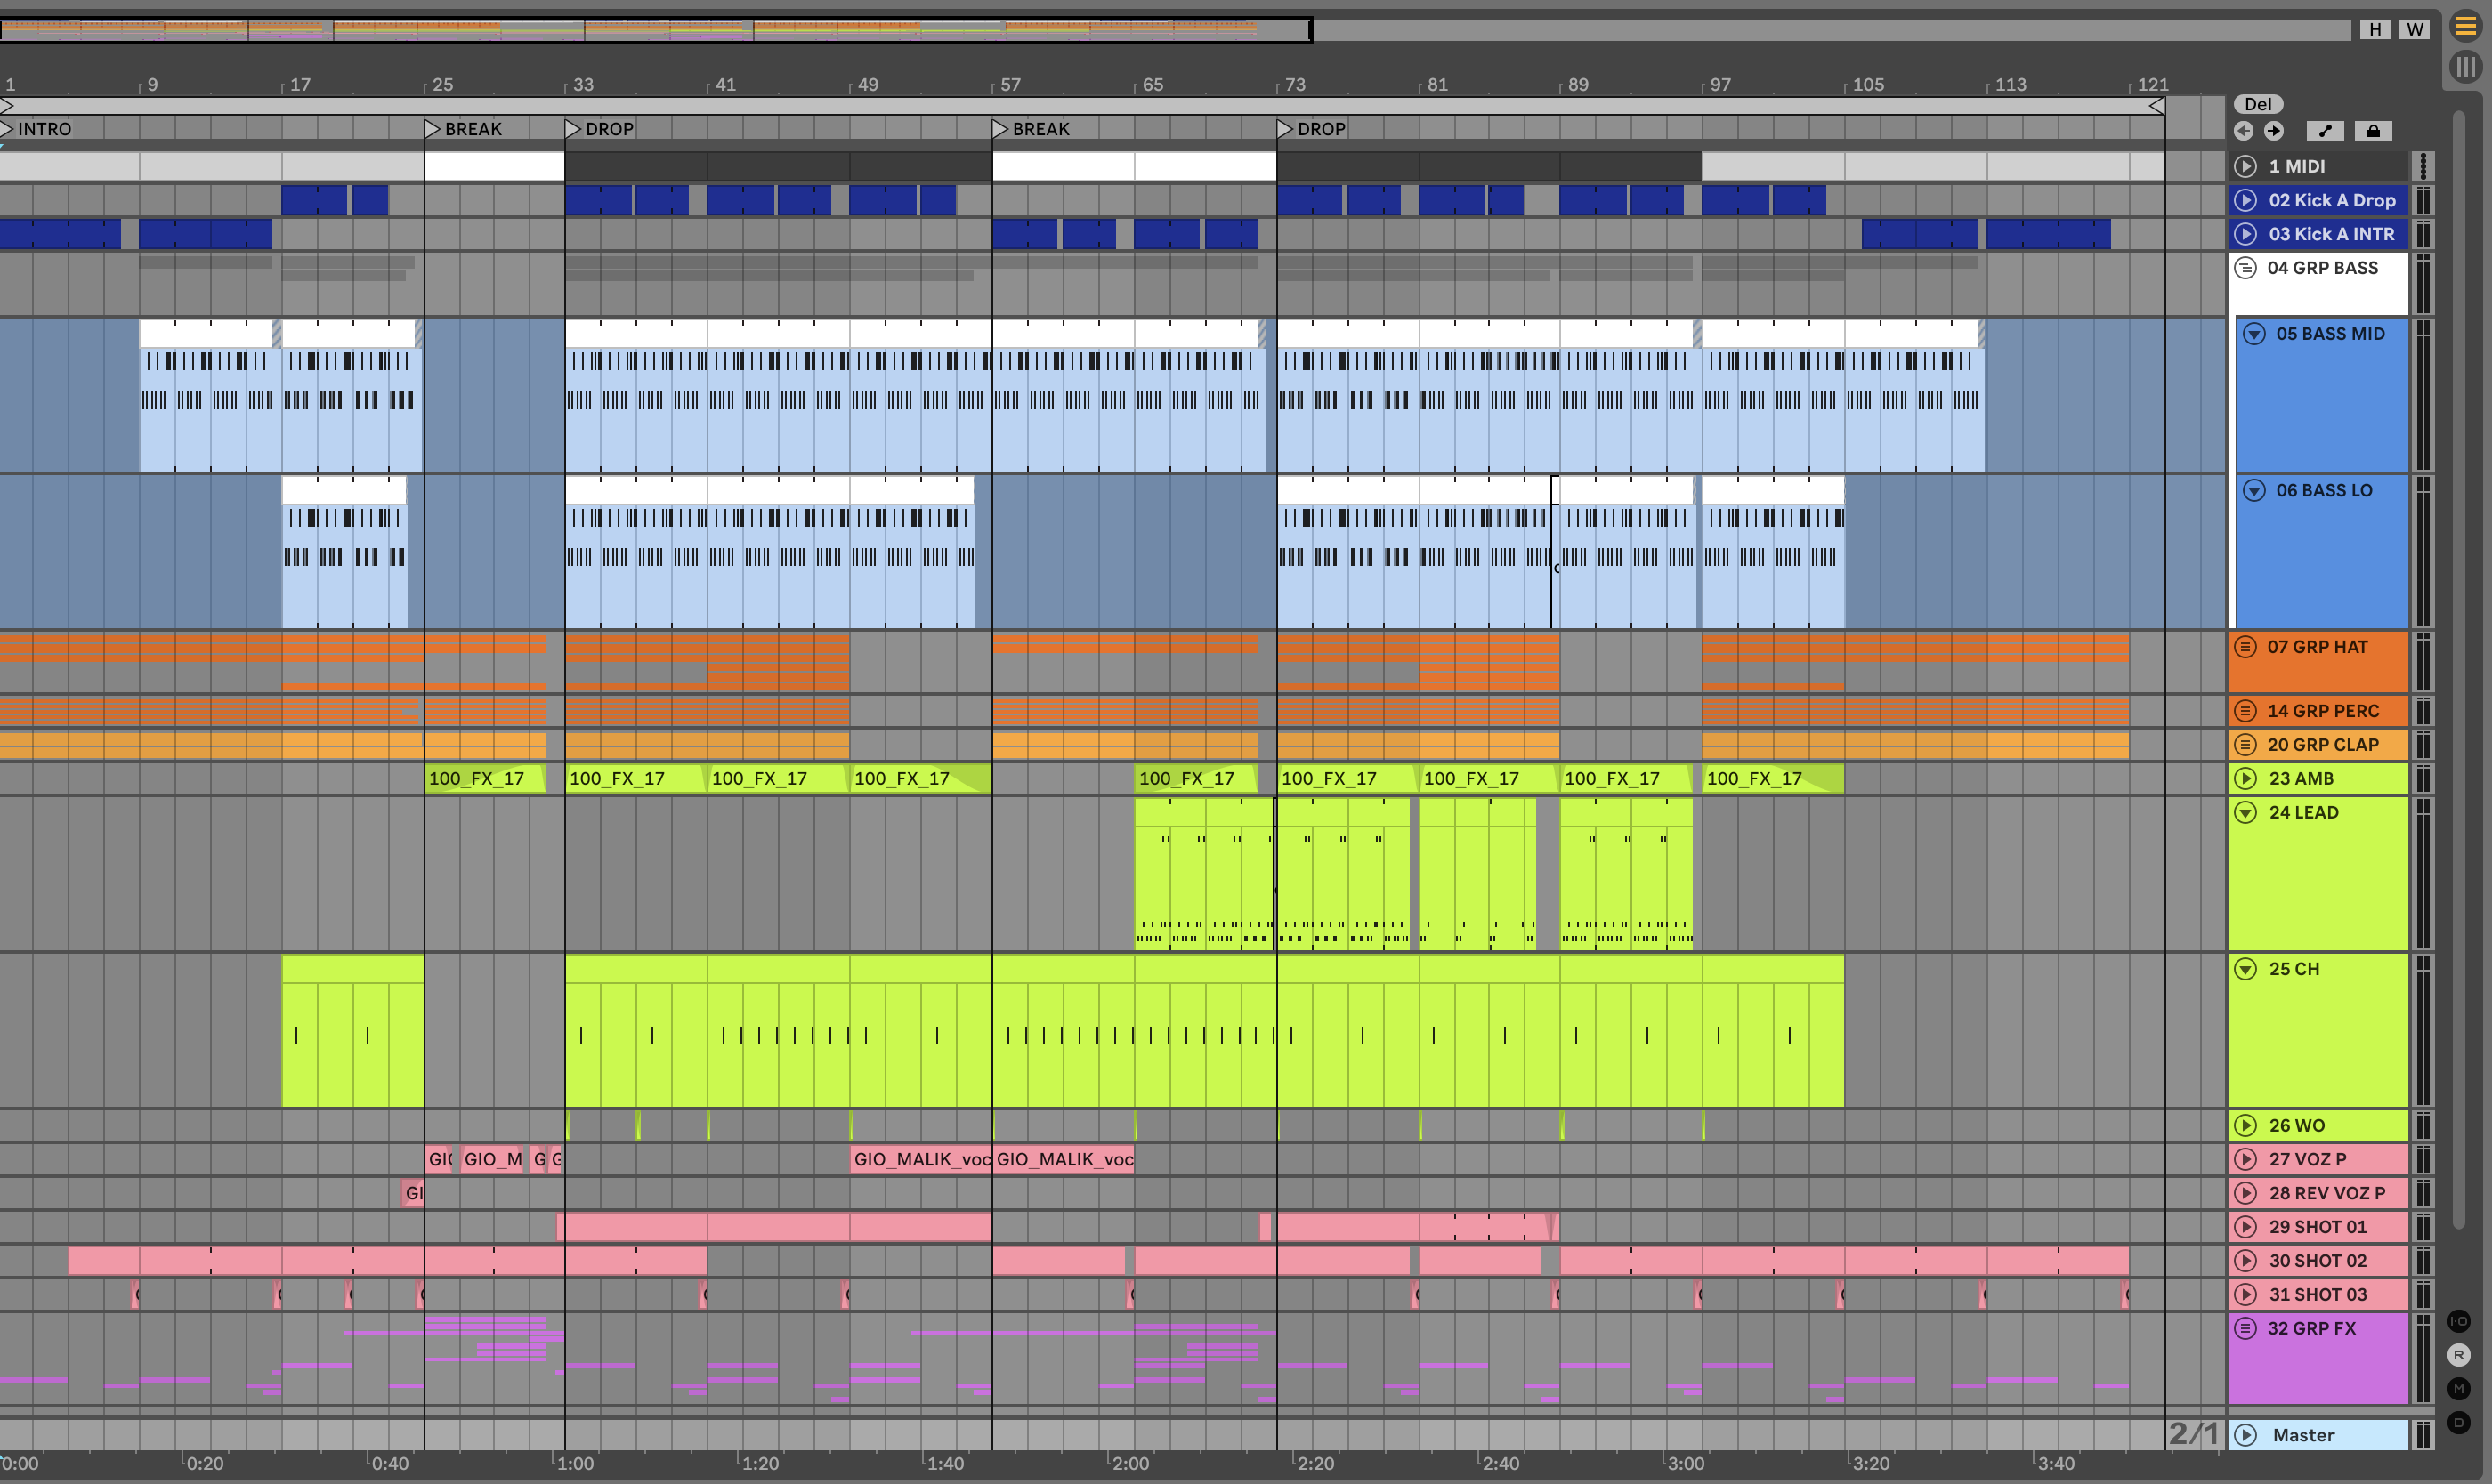
Task: Toggle the Returns (R) section visibility
Action: click(2459, 1355)
